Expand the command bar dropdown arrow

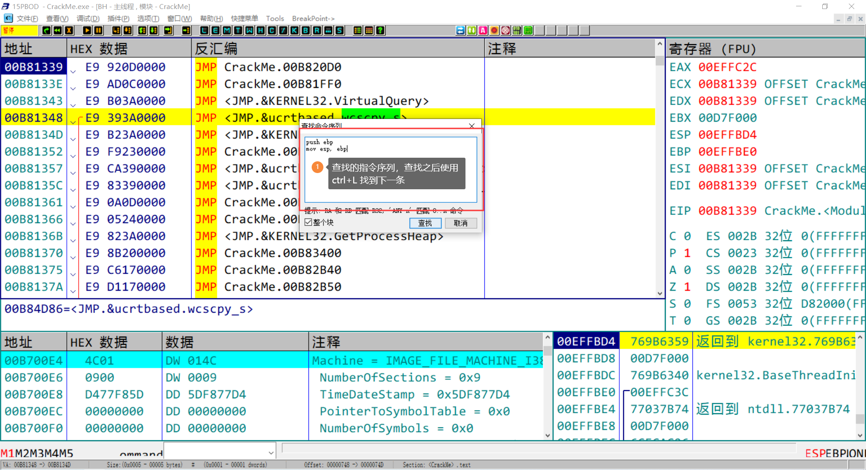point(271,453)
